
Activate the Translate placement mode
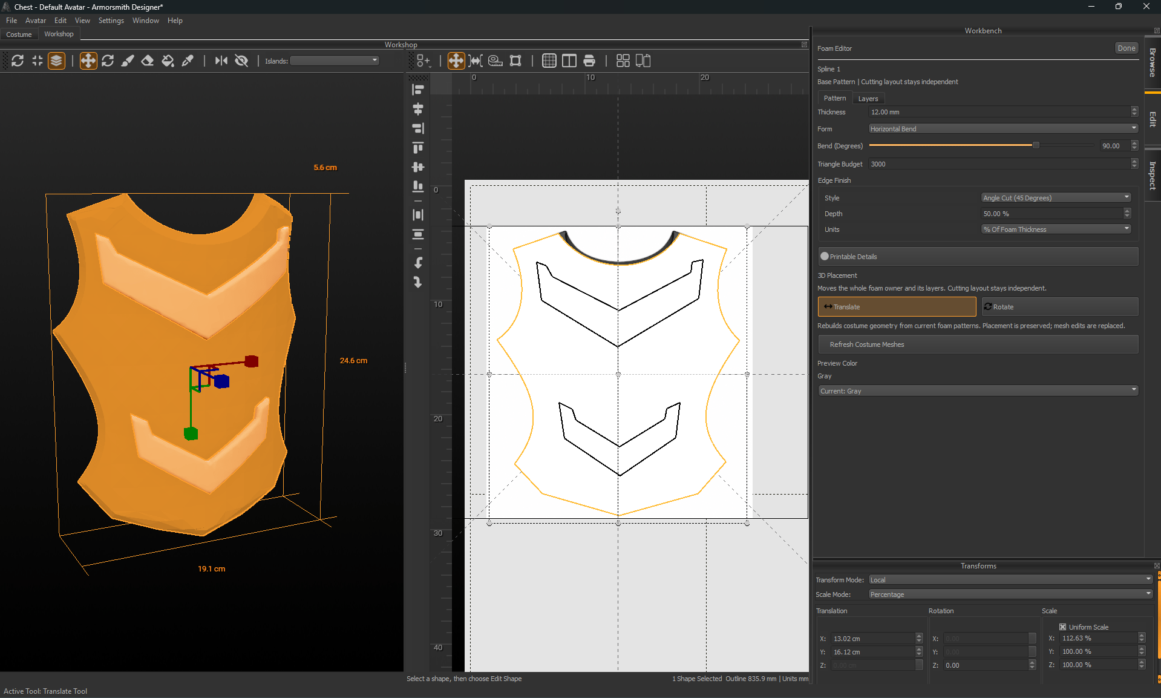(897, 307)
